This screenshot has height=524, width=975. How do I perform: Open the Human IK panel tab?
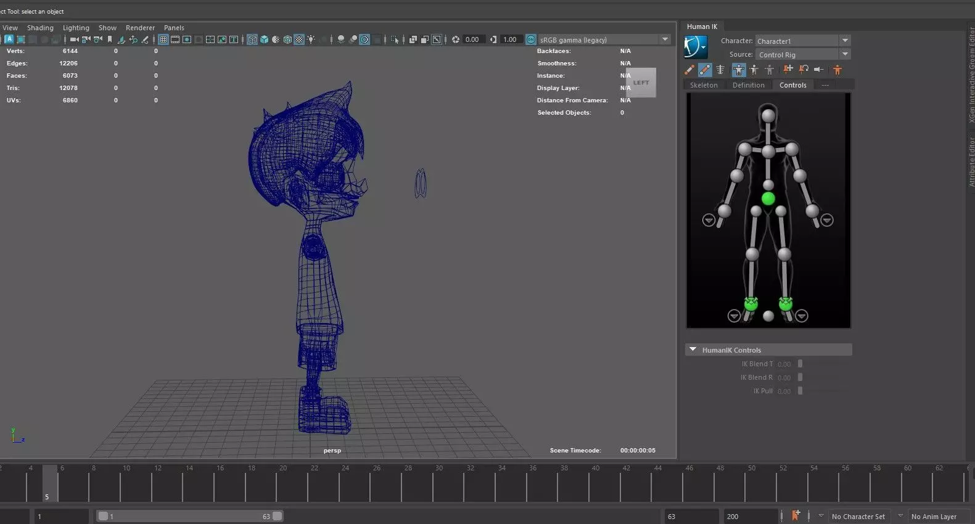[x=702, y=27]
